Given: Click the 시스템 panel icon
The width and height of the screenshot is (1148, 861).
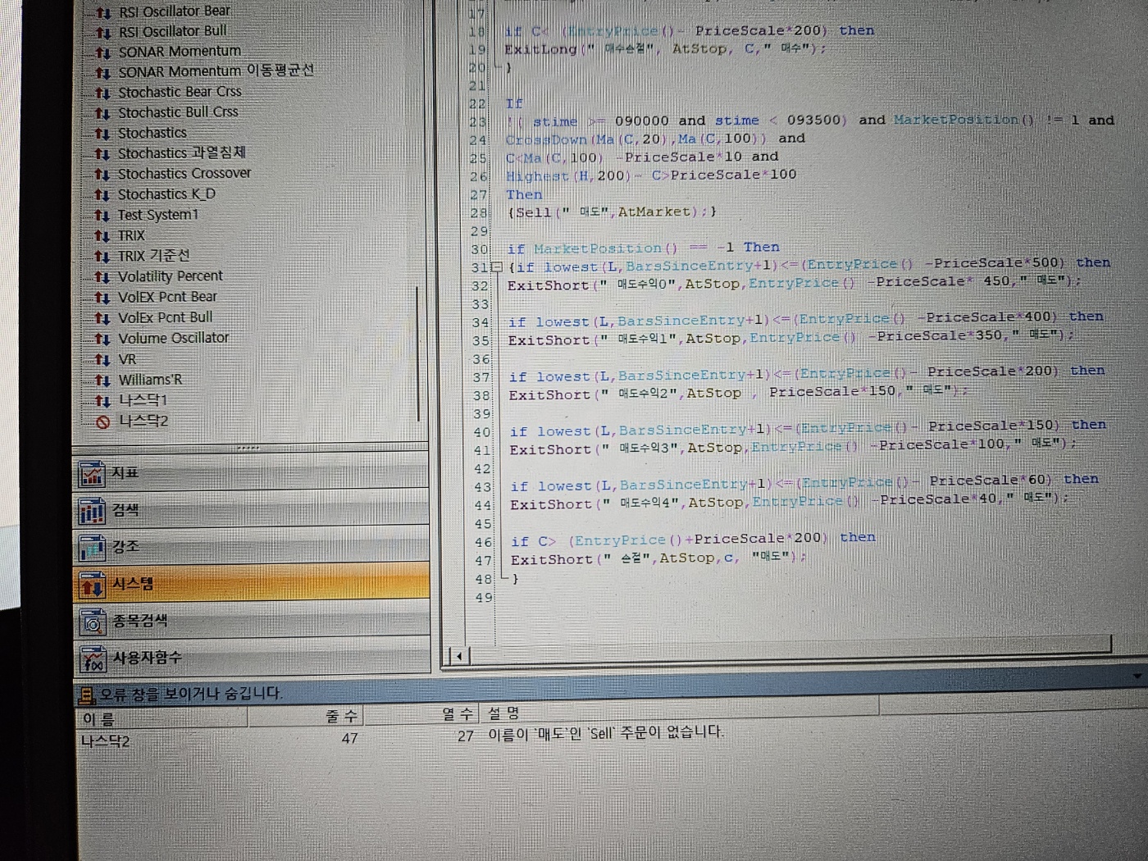Looking at the screenshot, I should (92, 585).
